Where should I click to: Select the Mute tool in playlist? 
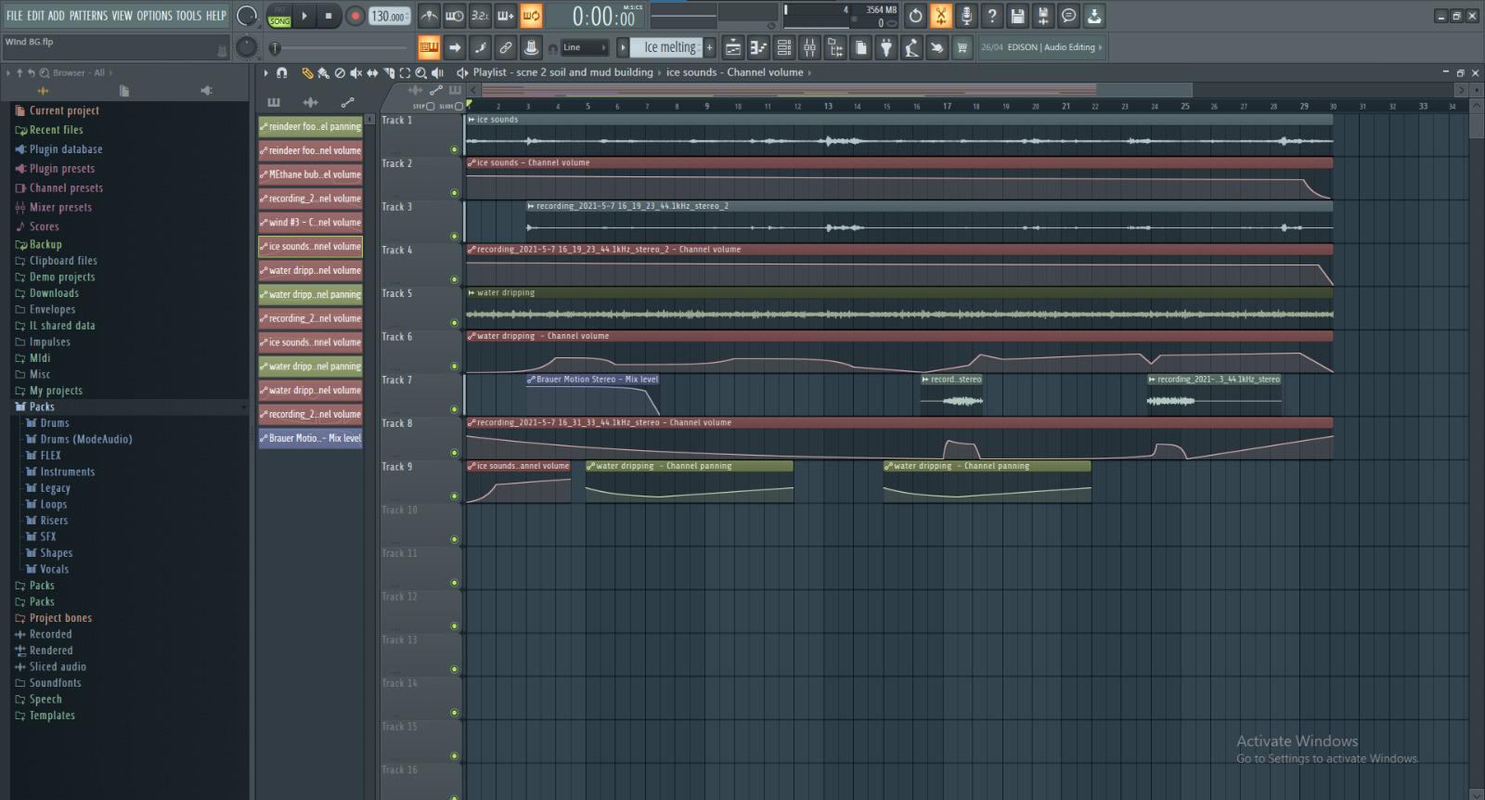point(356,72)
